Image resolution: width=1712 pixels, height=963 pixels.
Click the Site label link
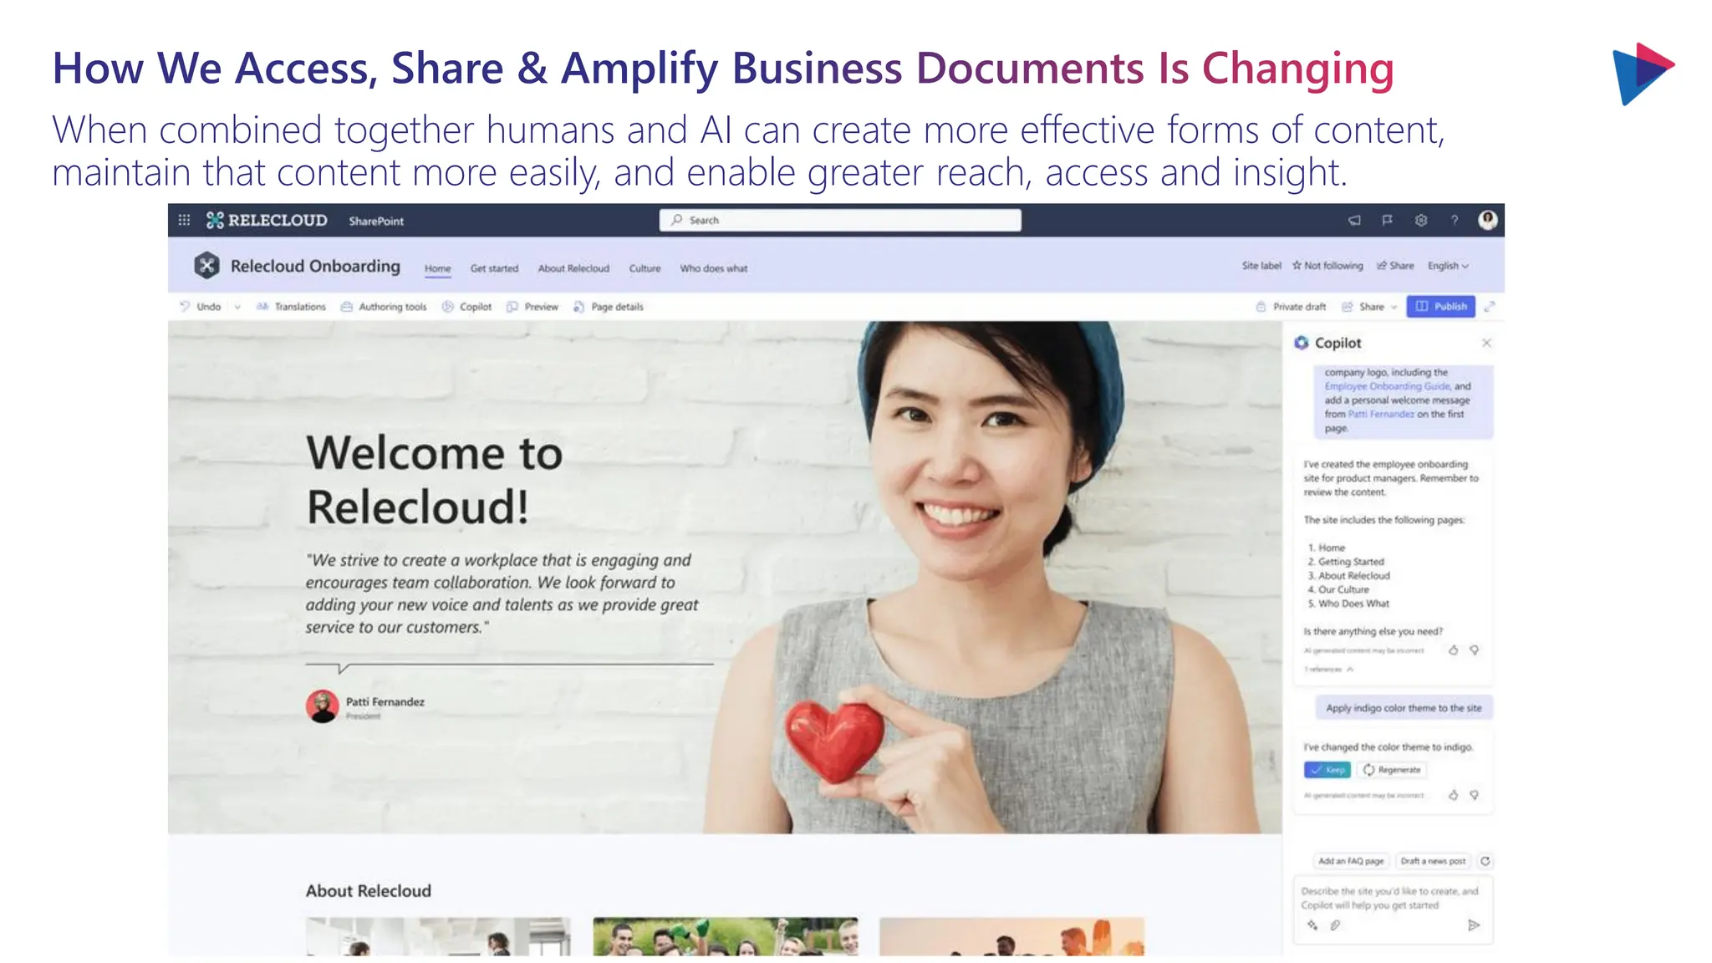[1261, 265]
